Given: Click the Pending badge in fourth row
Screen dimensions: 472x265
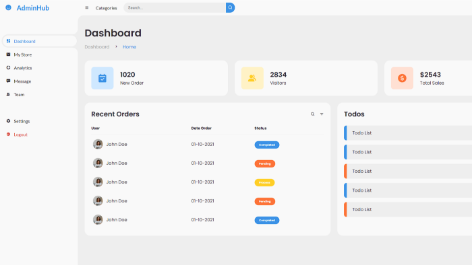Looking at the screenshot, I should pos(265,201).
